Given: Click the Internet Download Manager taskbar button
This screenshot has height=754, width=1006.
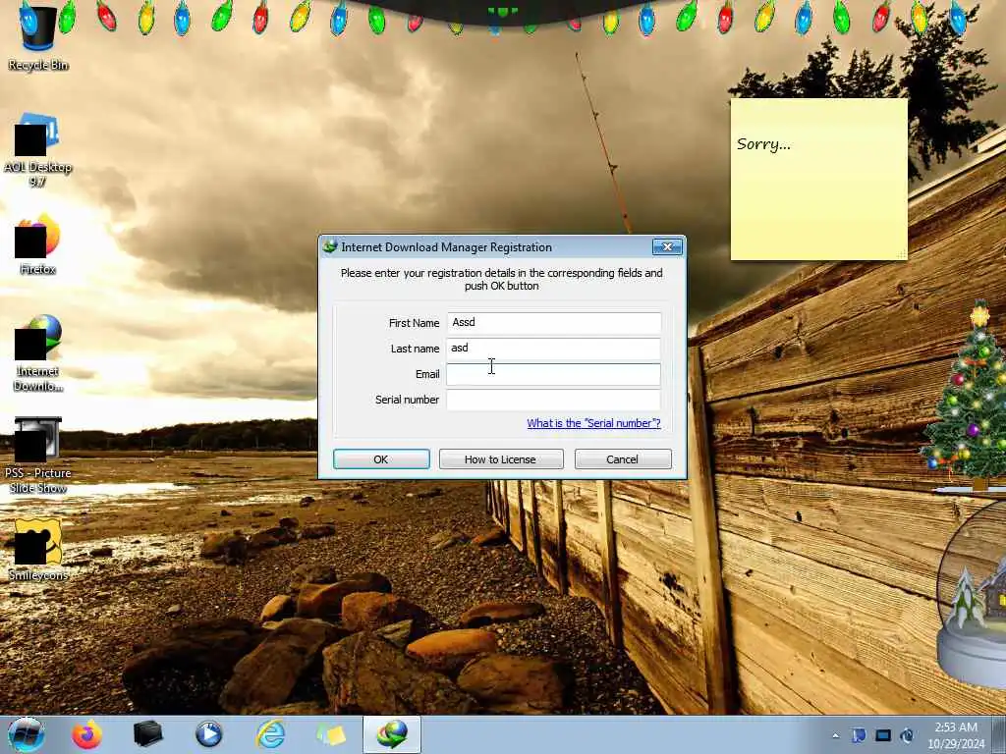Looking at the screenshot, I should (x=392, y=734).
